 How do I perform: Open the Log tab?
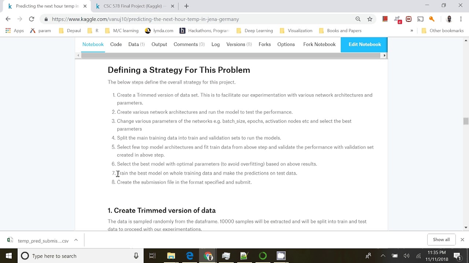pyautogui.click(x=215, y=44)
